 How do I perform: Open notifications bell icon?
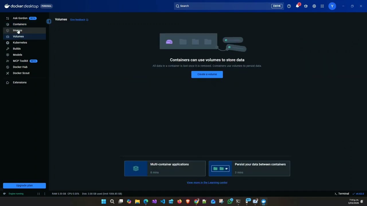[x=297, y=6]
